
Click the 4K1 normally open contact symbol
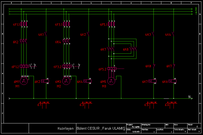46,34
